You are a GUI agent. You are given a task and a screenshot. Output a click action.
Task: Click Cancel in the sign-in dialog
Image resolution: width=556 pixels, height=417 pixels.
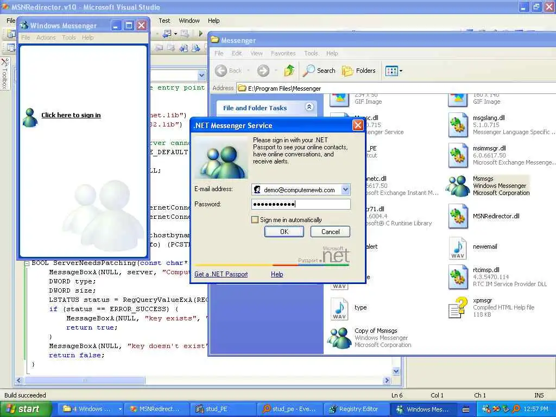(330, 231)
